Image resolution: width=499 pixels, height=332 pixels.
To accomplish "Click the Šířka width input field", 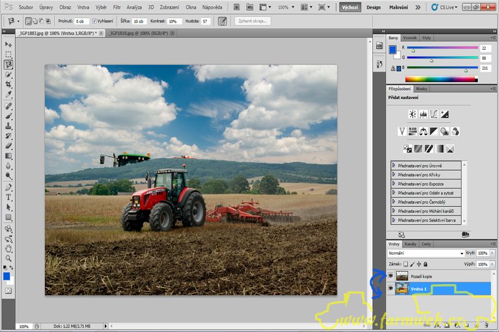I will click(x=138, y=21).
